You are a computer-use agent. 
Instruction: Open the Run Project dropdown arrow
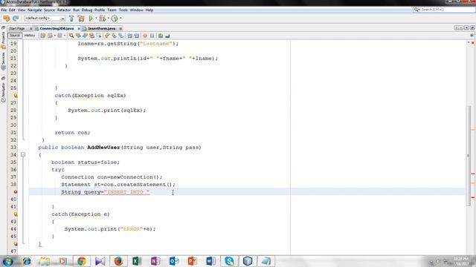point(96,19)
